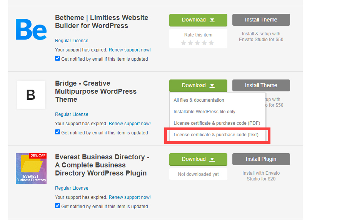Rate Betheme four stars
The width and height of the screenshot is (337, 220).
(204, 43)
